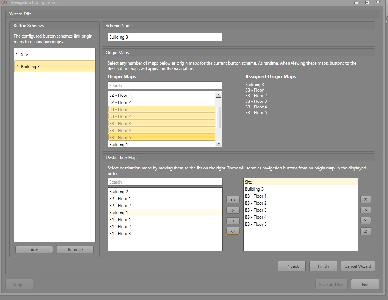Image resolution: width=388 pixels, height=300 pixels.
Task: Focus the Origin Maps search box
Action: pos(165,86)
